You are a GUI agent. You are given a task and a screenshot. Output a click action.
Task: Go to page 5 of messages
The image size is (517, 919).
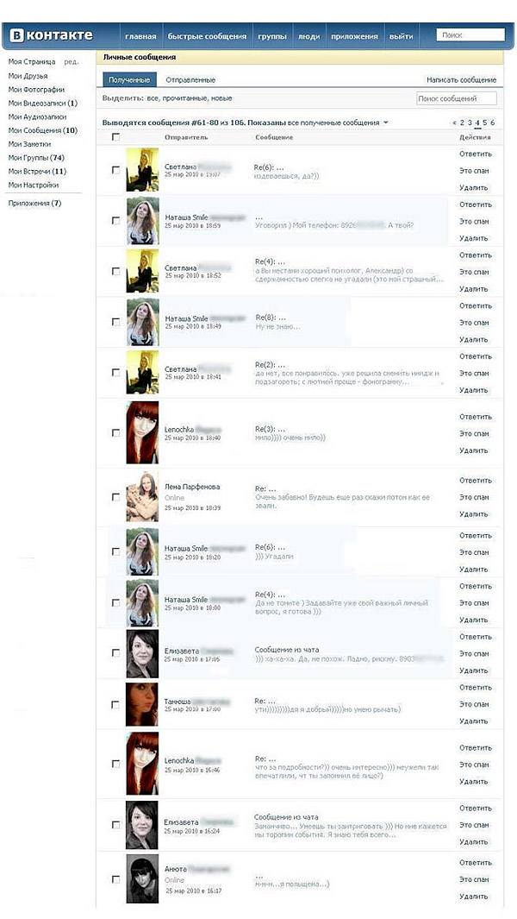coord(485,123)
